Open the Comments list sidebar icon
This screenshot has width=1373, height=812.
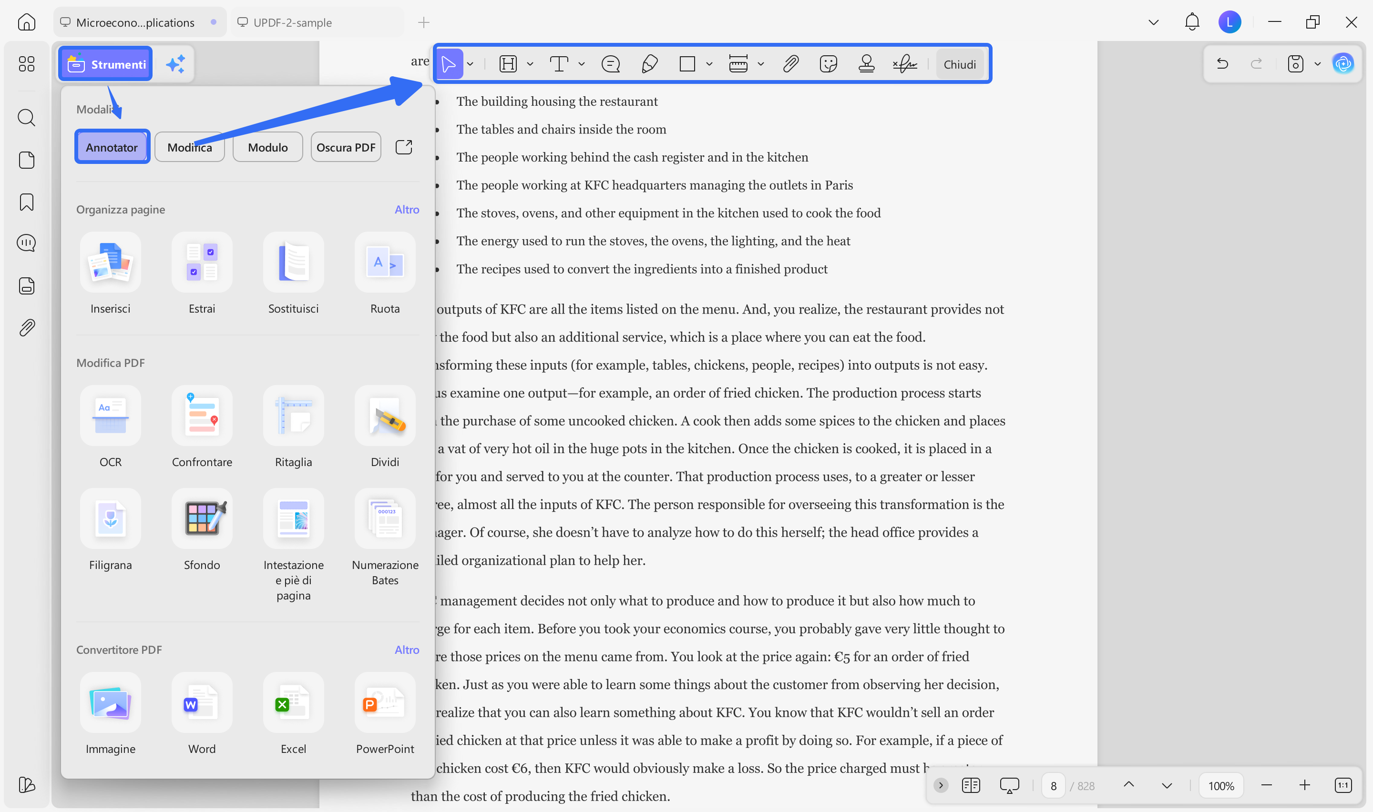(x=26, y=243)
